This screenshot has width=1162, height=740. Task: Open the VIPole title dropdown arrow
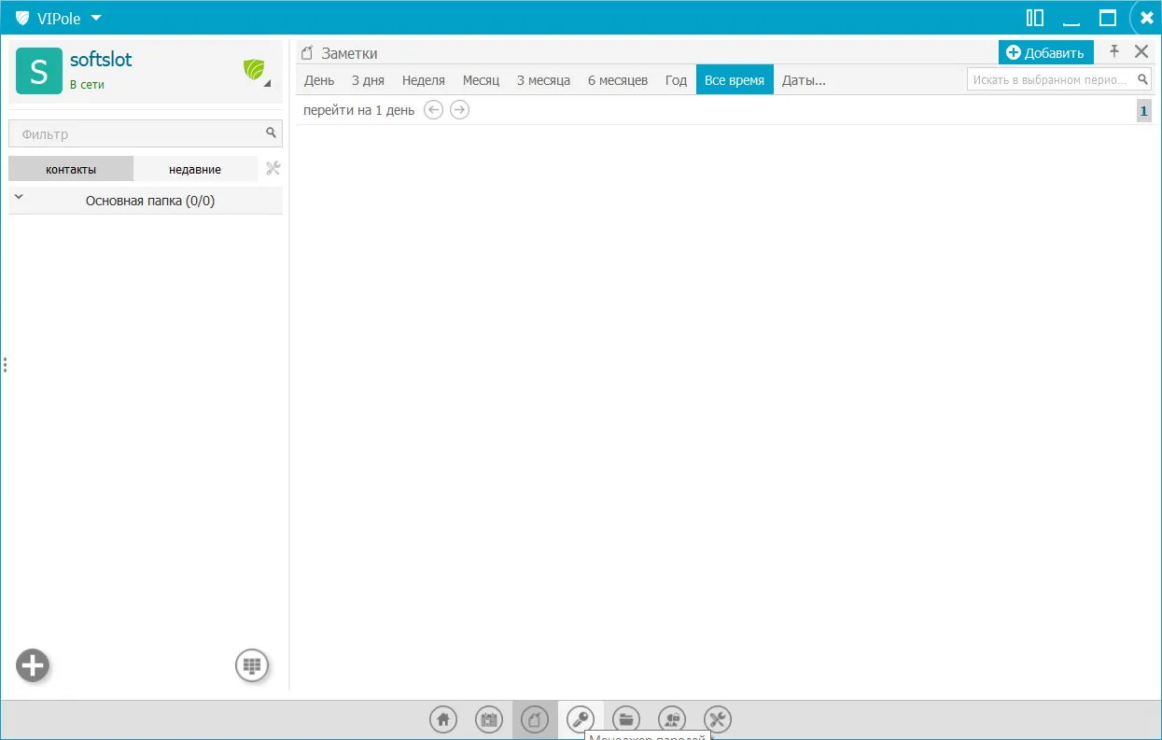pos(96,18)
